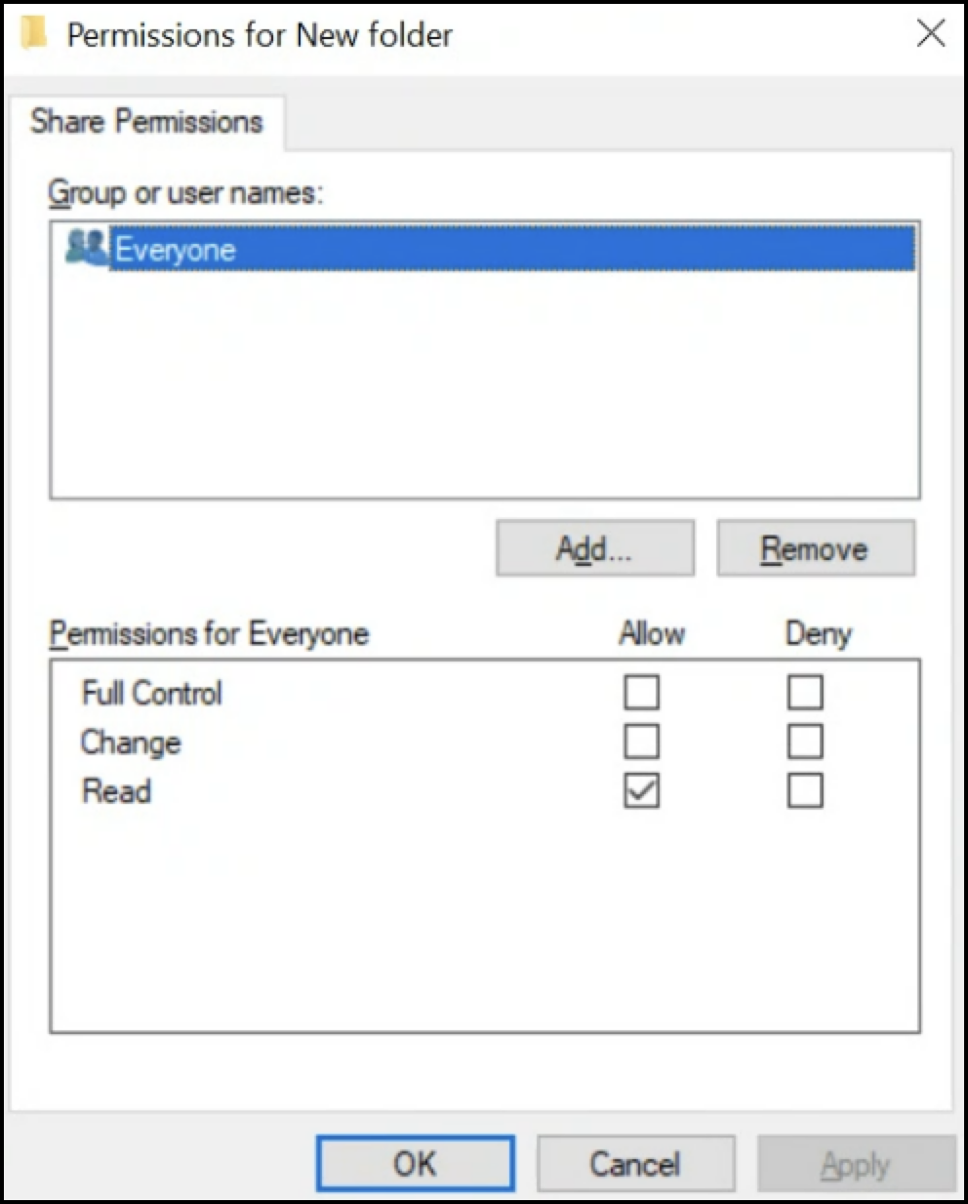Click the Everyone group users icon
This screenshot has height=1204, width=968.
(87, 248)
